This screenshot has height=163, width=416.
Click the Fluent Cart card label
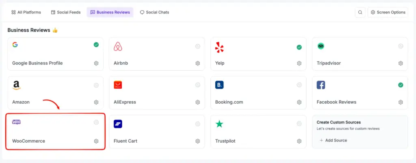coord(126,141)
